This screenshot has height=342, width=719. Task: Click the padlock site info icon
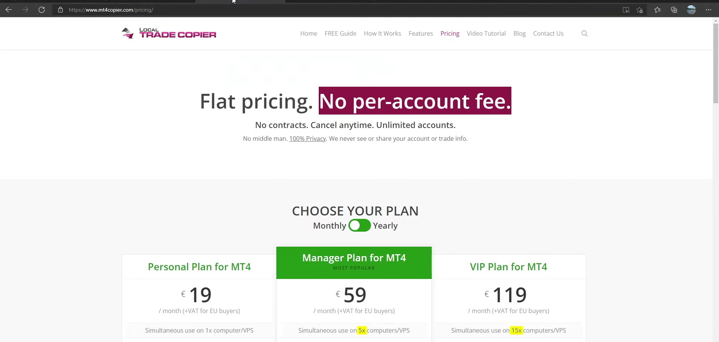(60, 10)
